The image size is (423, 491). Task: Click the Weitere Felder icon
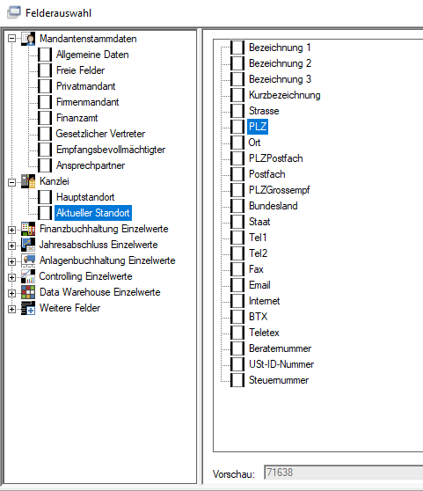[x=28, y=308]
